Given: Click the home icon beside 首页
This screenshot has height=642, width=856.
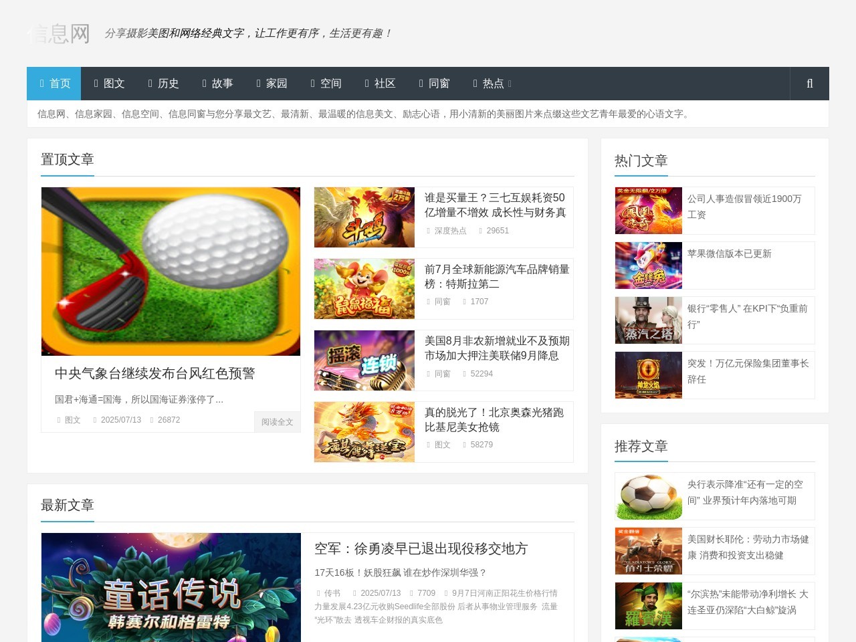Looking at the screenshot, I should pos(41,83).
